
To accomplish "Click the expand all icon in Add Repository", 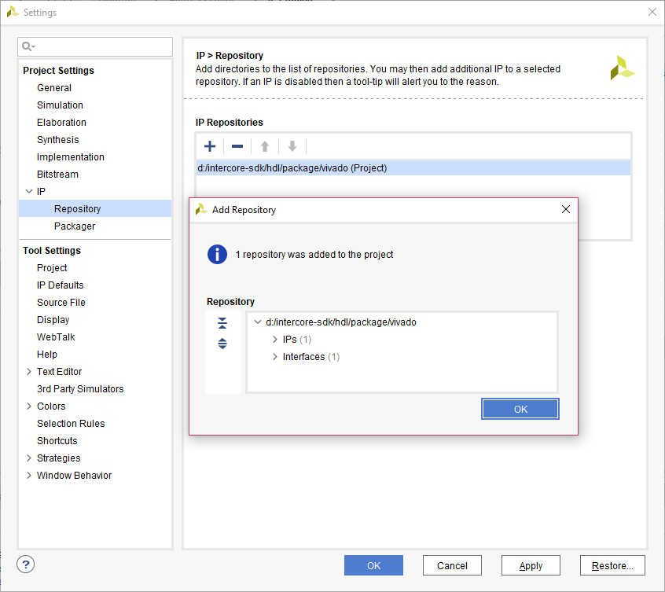I will 222,344.
